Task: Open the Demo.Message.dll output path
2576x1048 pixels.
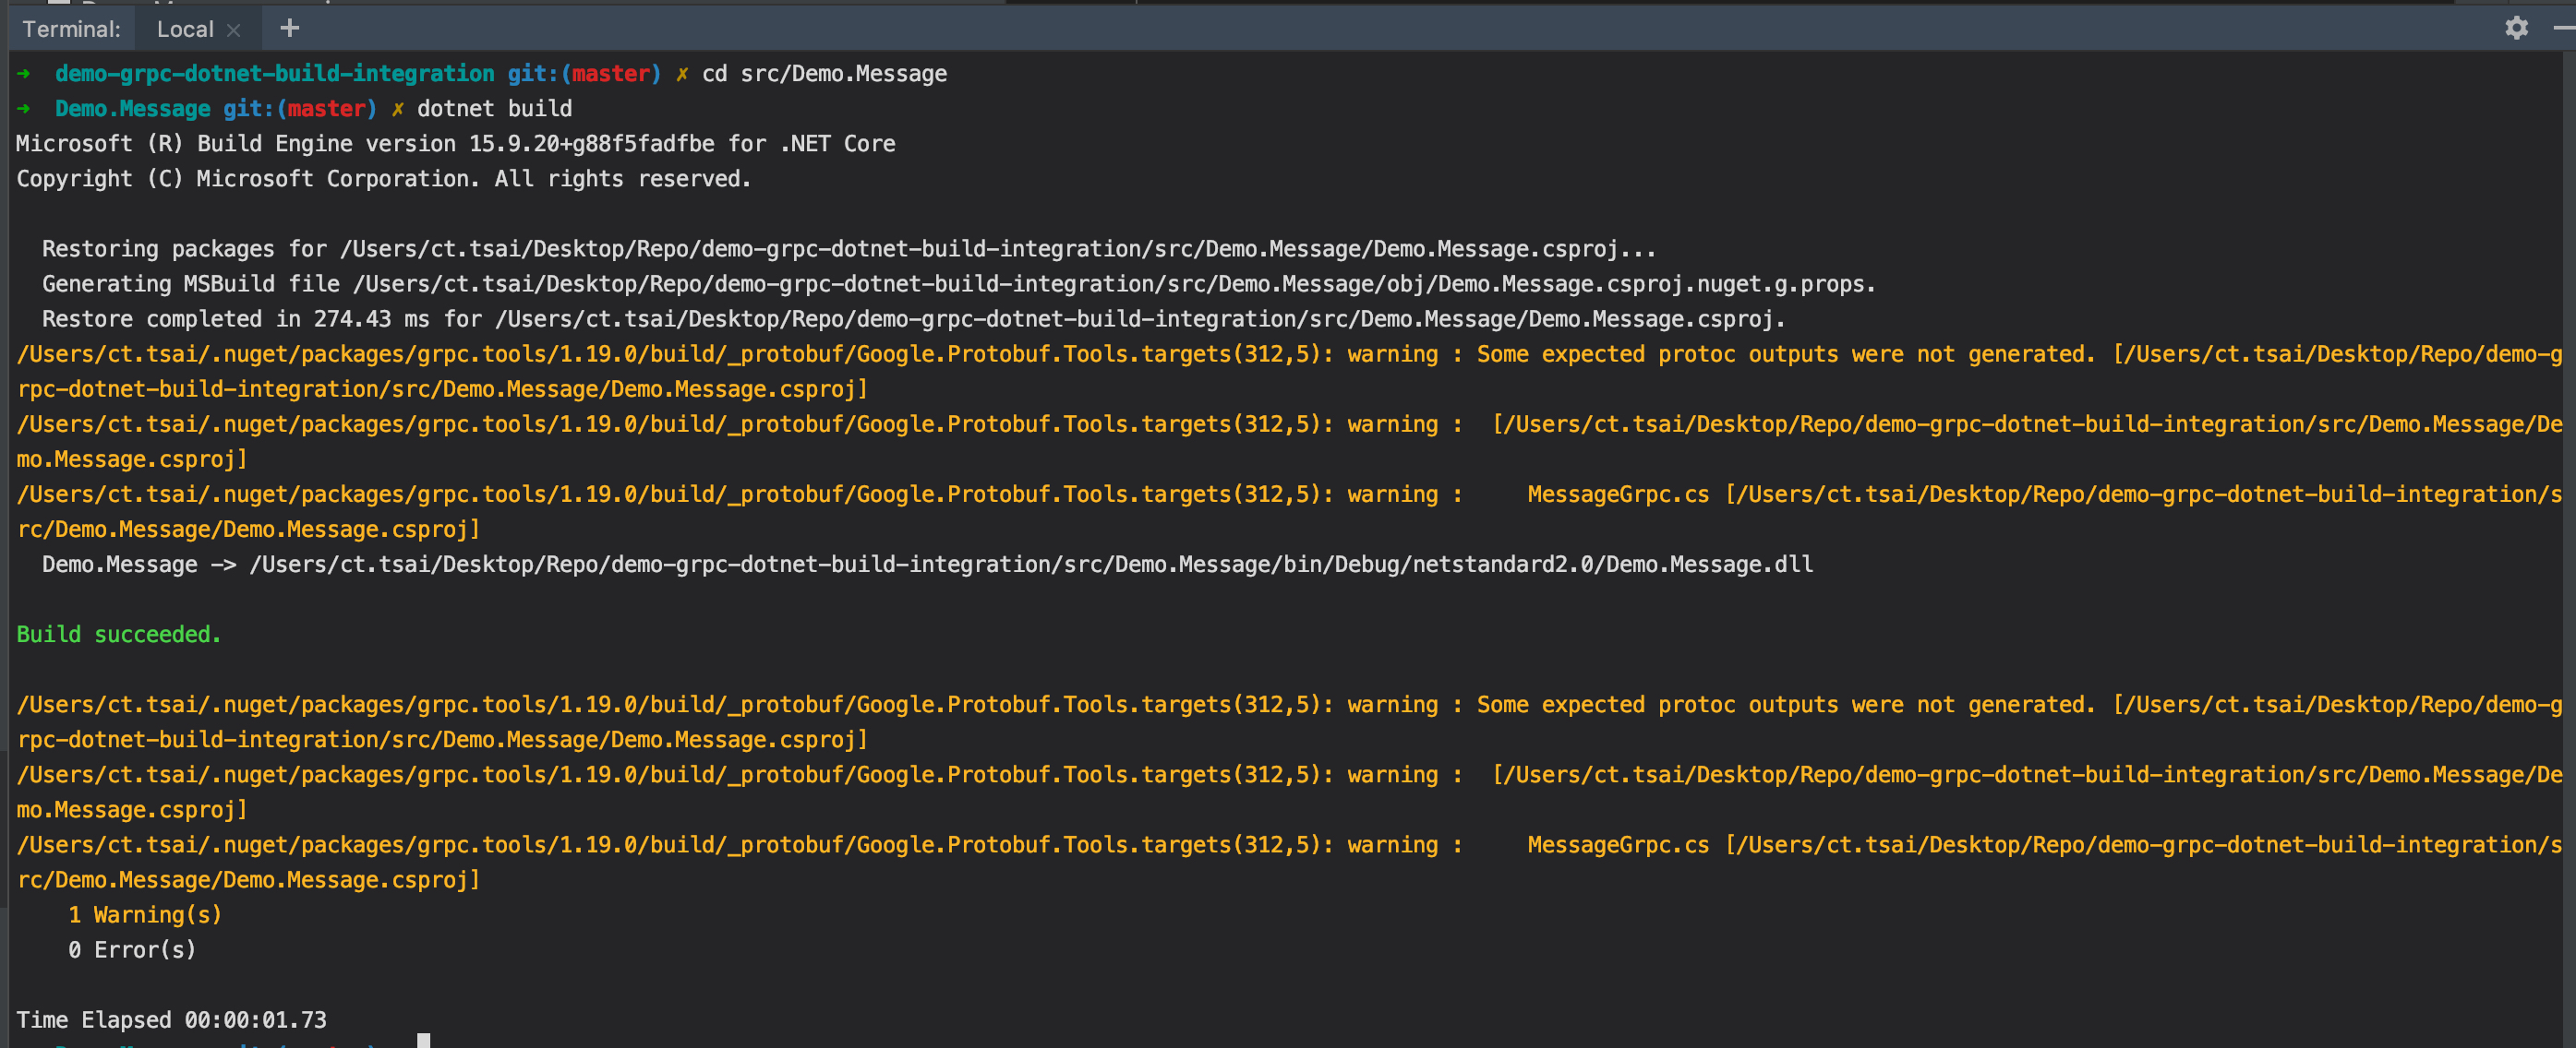Action: [1030, 565]
